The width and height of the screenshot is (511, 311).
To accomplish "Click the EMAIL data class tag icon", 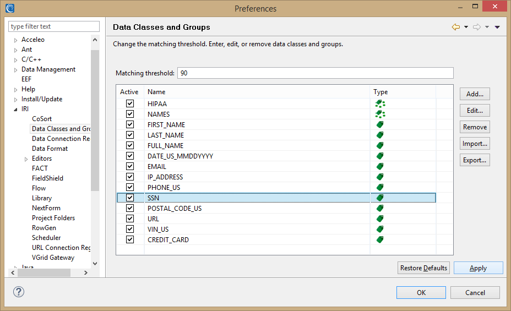I will click(379, 166).
